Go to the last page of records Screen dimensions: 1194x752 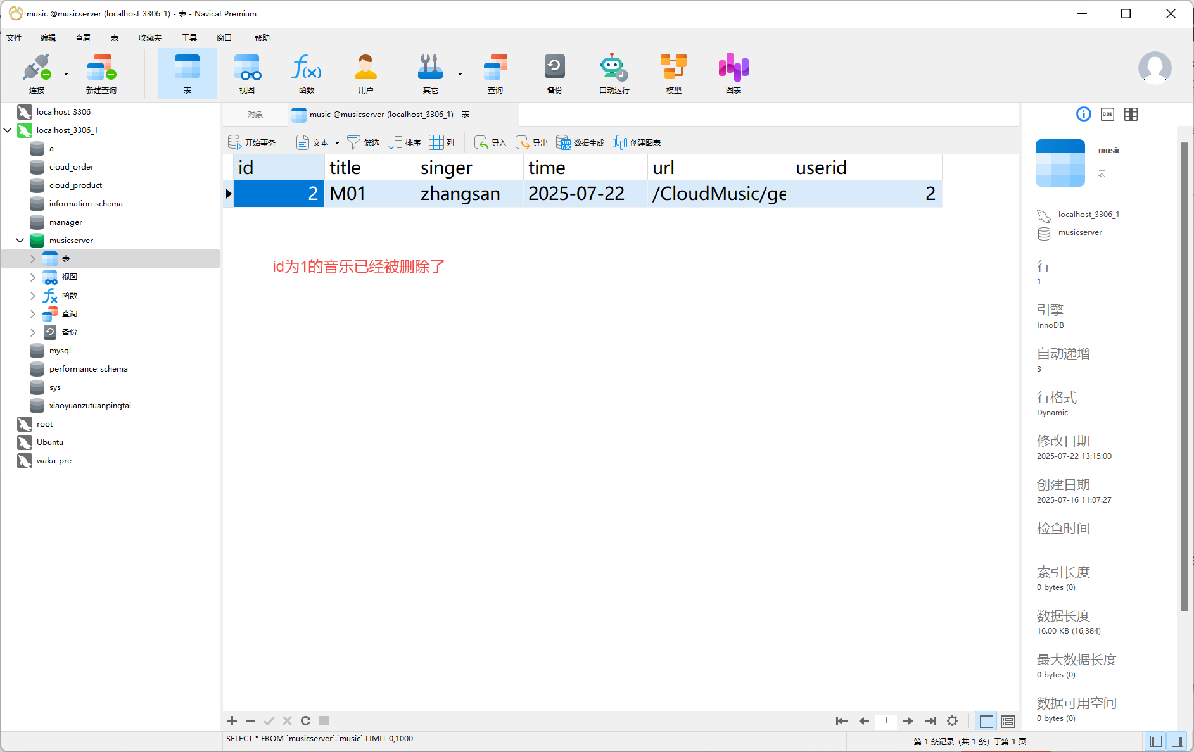tap(930, 720)
